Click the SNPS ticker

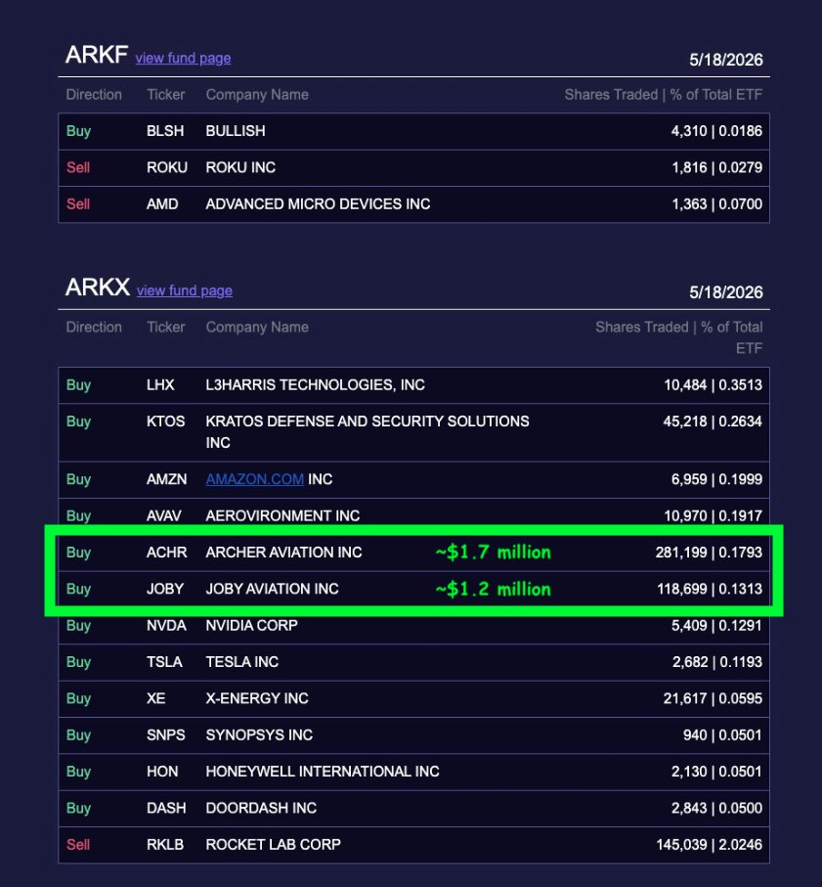point(165,734)
